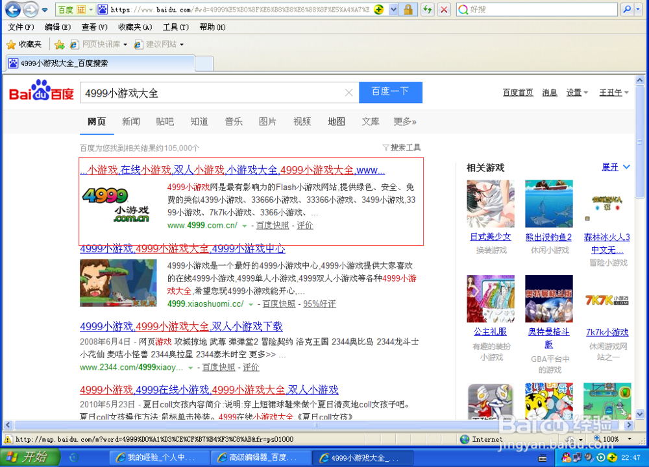Click the green plus icon in address bar
The height and width of the screenshot is (467, 649).
(x=378, y=9)
